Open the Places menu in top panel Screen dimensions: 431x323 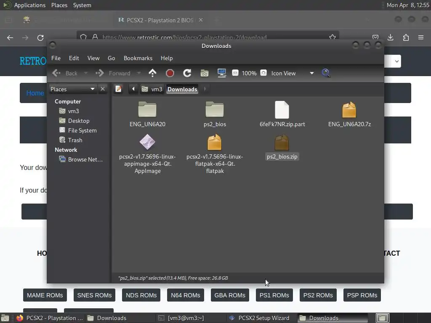point(59,5)
